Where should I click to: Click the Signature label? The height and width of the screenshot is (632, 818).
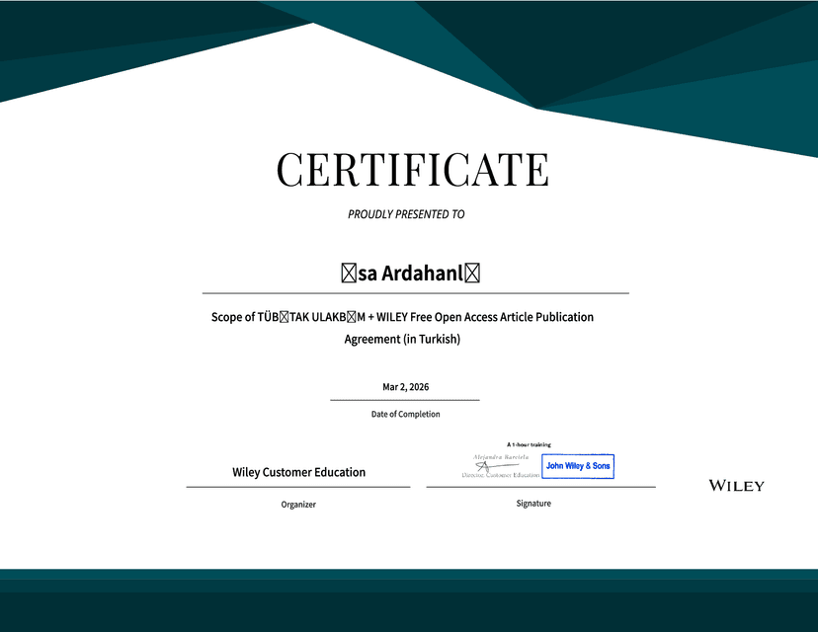[x=533, y=504]
